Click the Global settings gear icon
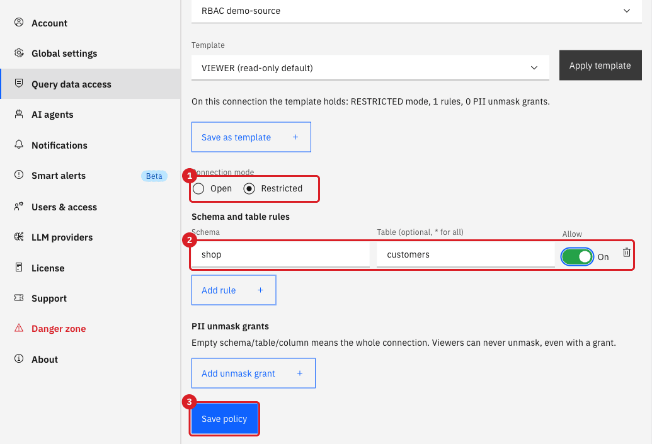 tap(19, 53)
